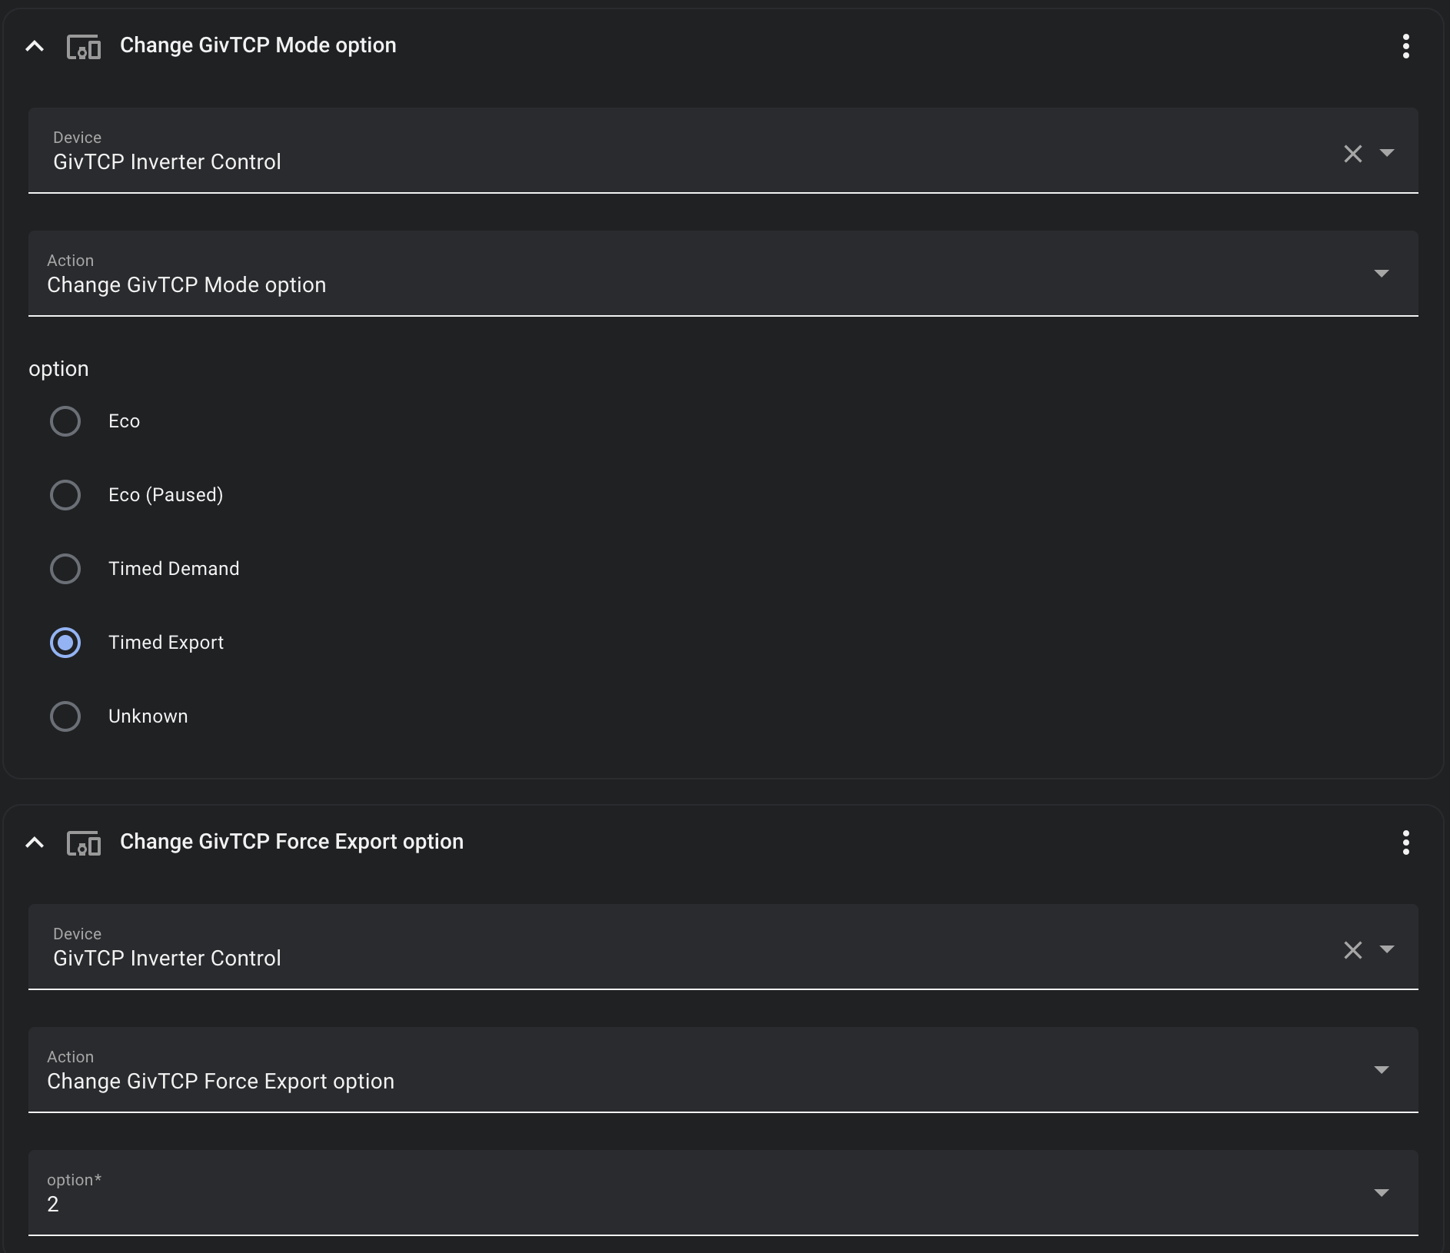Choose the Unknown radio option
The height and width of the screenshot is (1253, 1450).
click(65, 716)
